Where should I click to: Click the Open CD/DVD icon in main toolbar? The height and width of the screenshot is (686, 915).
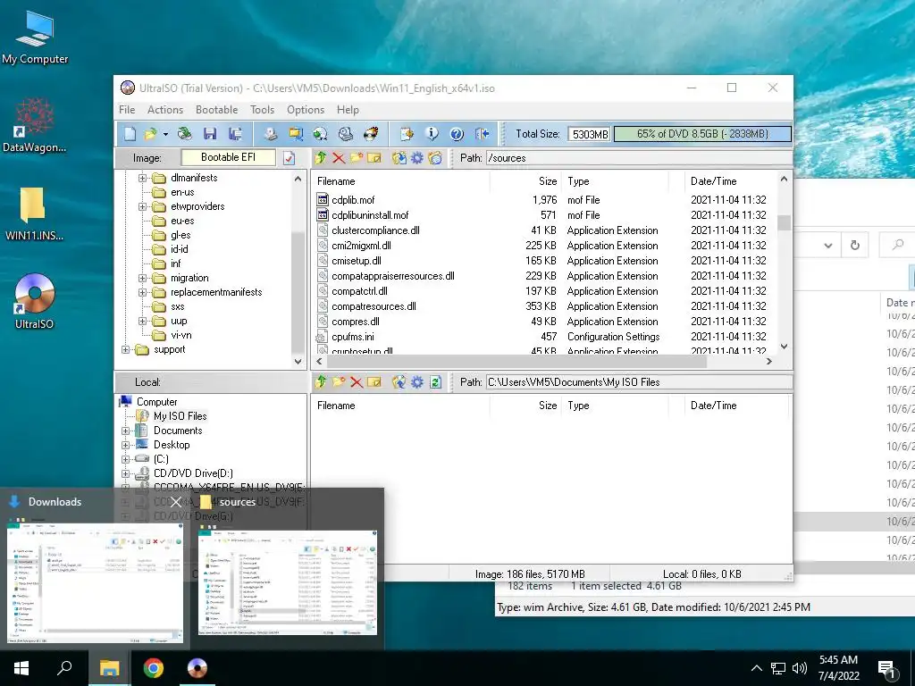pyautogui.click(x=185, y=134)
